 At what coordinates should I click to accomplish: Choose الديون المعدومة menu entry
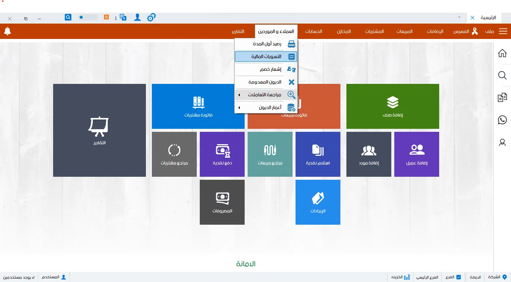click(266, 82)
